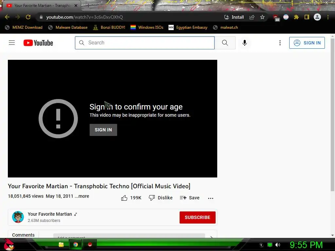Focus the YouTube Search input field
This screenshot has width=335, height=251.
click(x=145, y=43)
